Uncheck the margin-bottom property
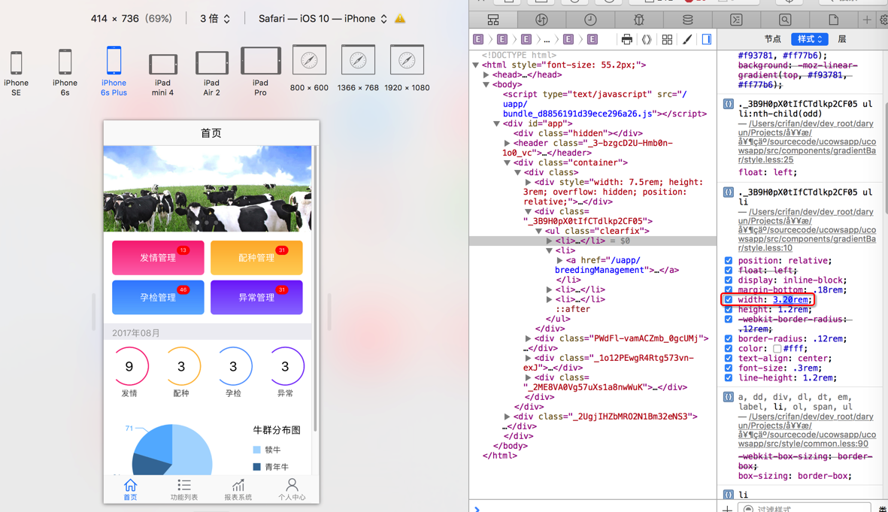 tap(729, 290)
